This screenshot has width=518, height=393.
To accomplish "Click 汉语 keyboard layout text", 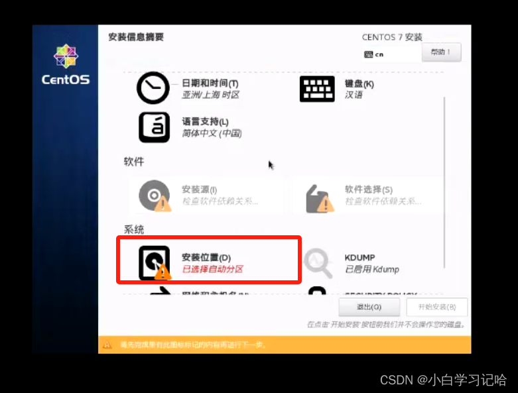I will pos(354,95).
